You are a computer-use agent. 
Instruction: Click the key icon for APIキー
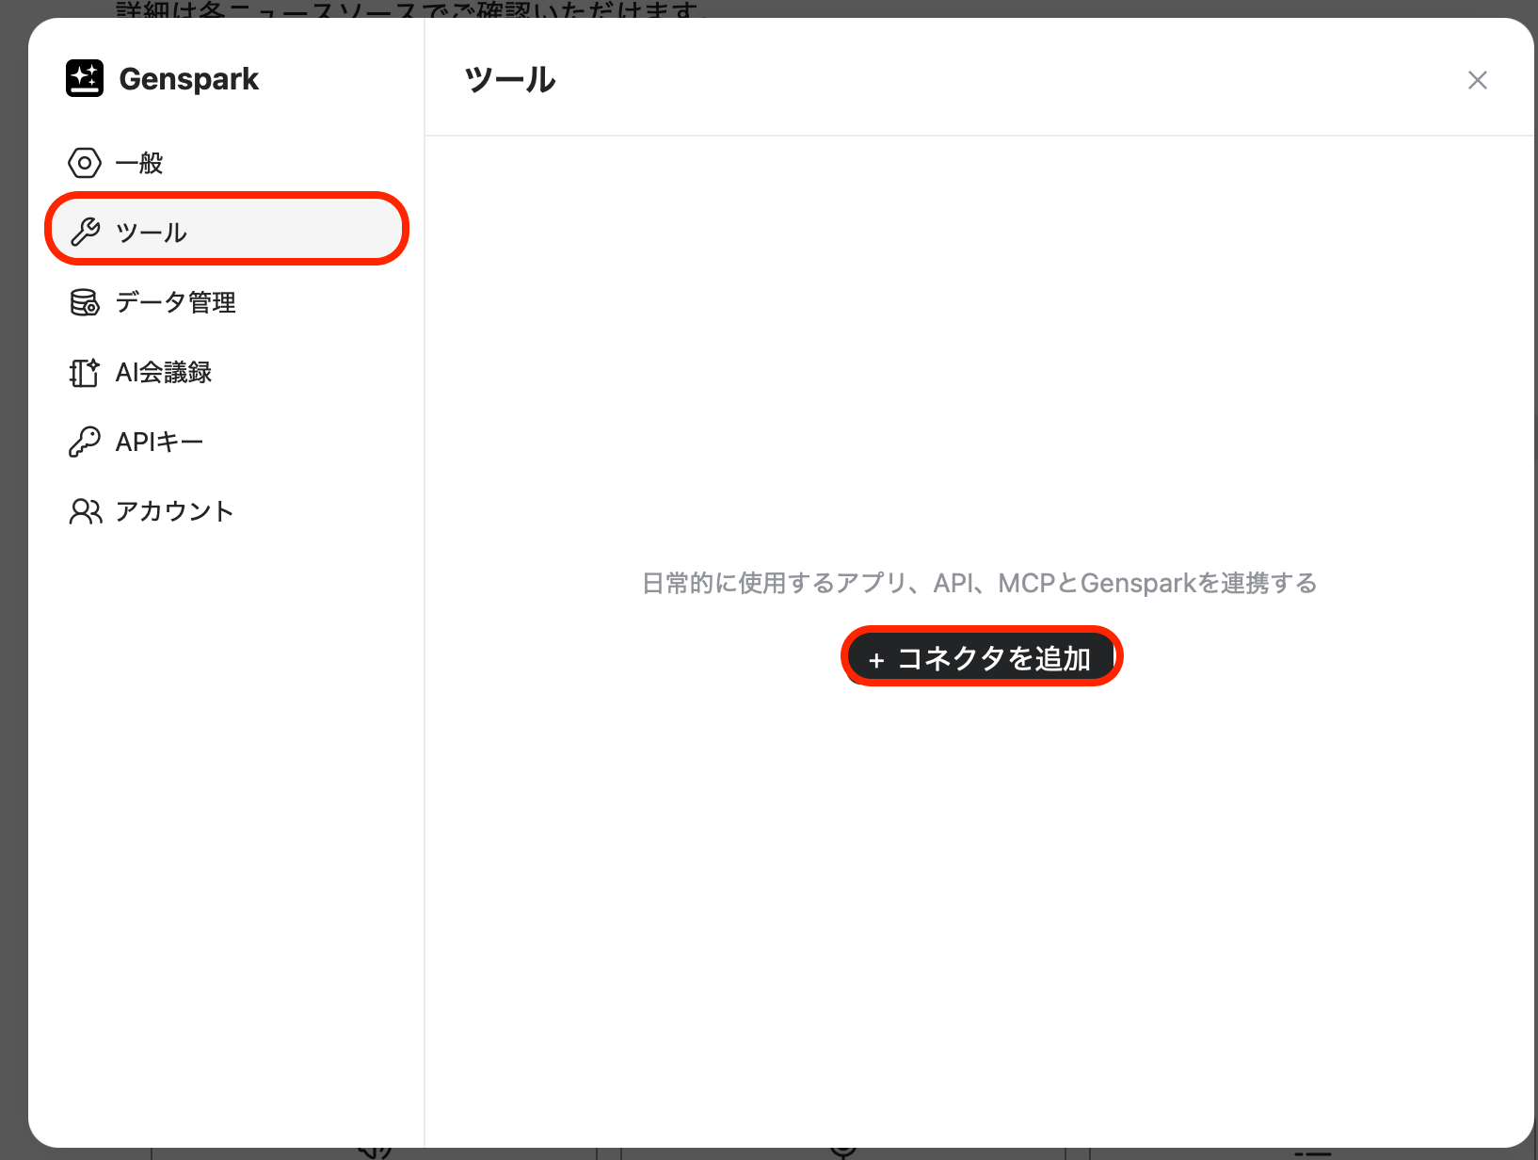pyautogui.click(x=85, y=442)
